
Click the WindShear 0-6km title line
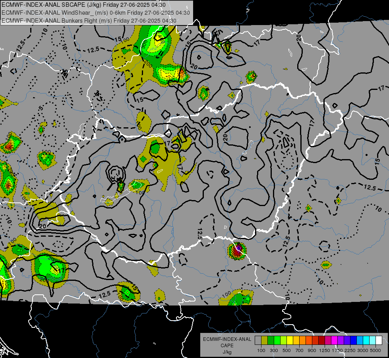point(96,13)
